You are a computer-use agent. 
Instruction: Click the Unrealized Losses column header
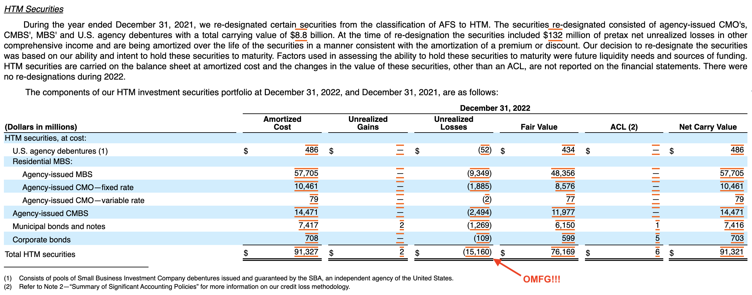[x=454, y=123]
